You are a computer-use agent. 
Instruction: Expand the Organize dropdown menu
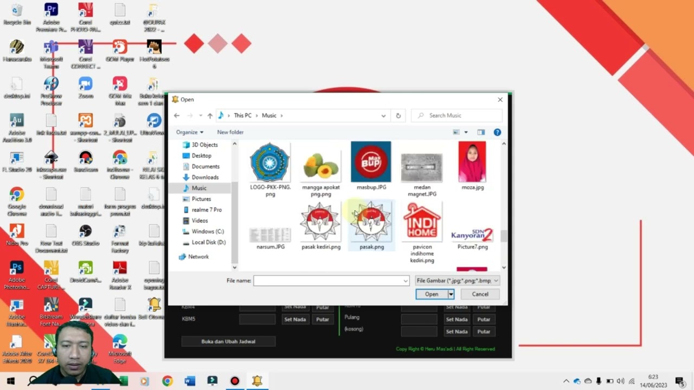coord(190,132)
